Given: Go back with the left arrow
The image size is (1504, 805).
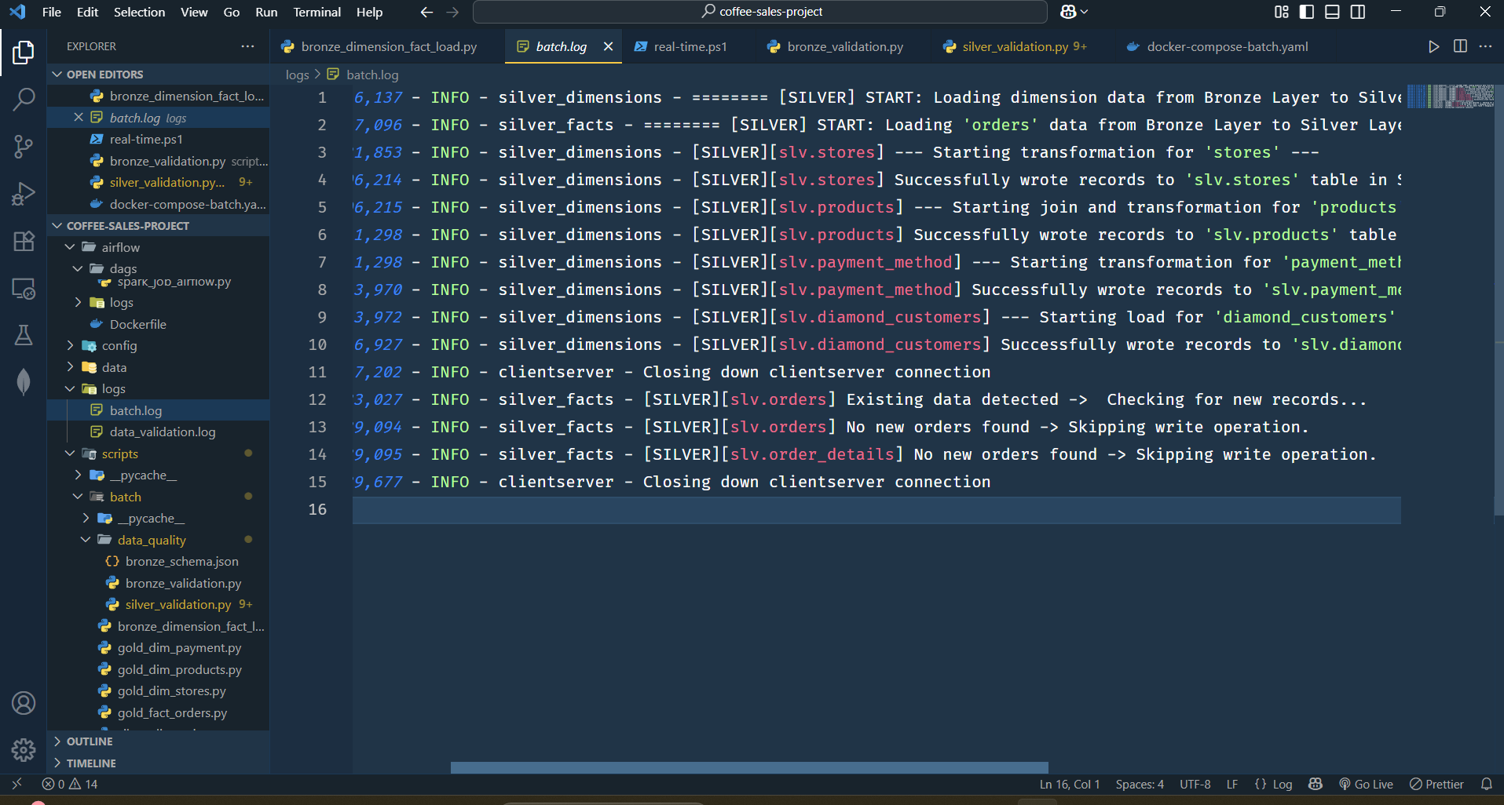Looking at the screenshot, I should (x=426, y=12).
